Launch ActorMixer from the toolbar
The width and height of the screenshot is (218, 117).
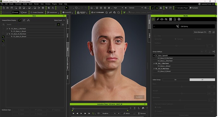[98, 12]
